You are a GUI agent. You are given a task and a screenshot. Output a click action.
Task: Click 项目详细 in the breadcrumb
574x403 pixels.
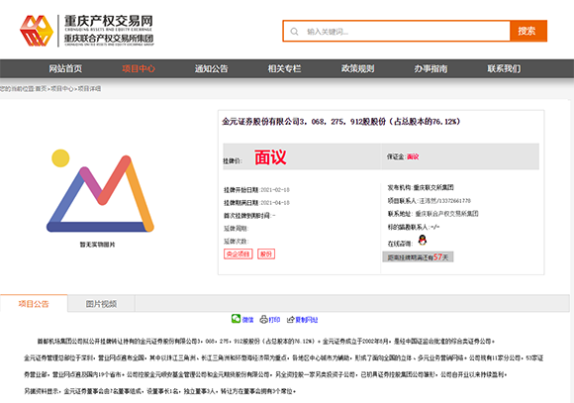click(89, 89)
